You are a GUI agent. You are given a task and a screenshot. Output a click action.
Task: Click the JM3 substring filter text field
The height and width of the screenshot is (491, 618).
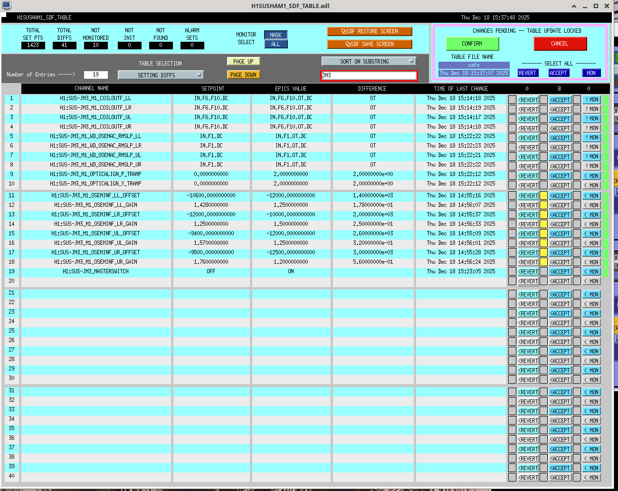(x=369, y=75)
